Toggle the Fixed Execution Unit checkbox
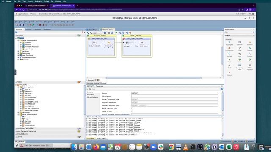Viewport: 271px width, 152px height. (132, 109)
